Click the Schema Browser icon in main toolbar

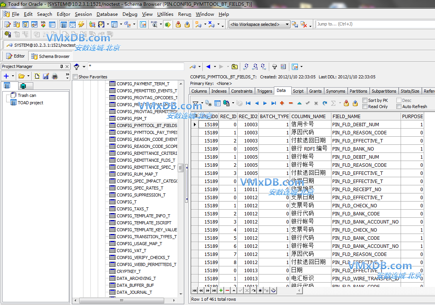[x=16, y=24]
